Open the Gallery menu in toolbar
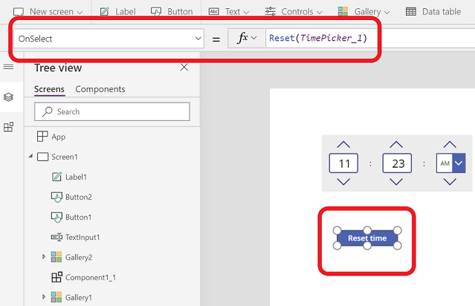 click(x=363, y=12)
